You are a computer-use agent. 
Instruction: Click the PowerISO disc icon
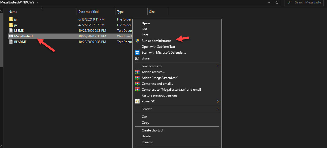[137, 101]
